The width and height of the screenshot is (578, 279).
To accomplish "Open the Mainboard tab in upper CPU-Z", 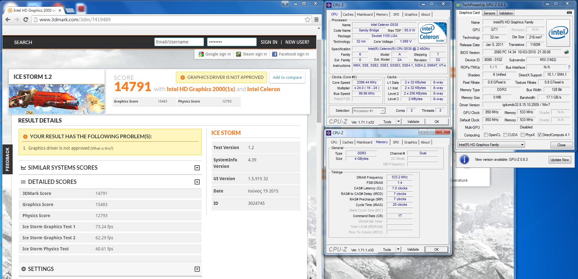I will click(365, 14).
